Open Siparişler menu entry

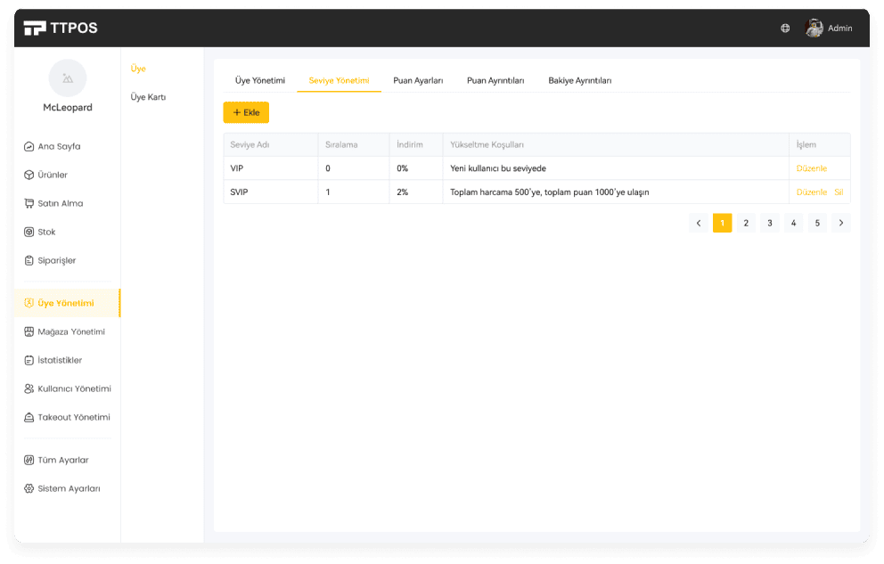(56, 261)
